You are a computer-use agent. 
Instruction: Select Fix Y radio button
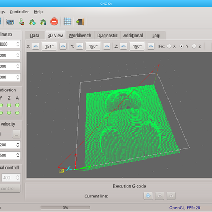[181, 46]
